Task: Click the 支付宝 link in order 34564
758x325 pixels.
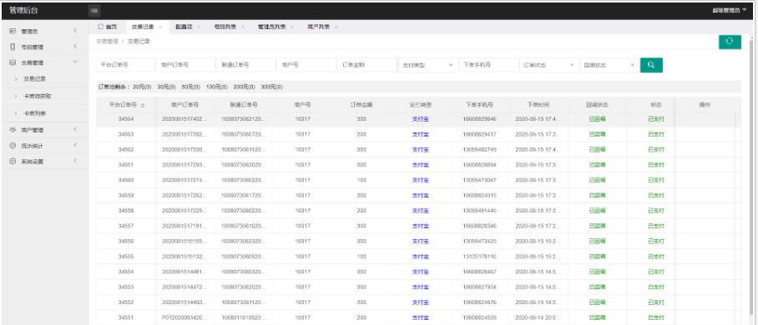Action: click(420, 119)
